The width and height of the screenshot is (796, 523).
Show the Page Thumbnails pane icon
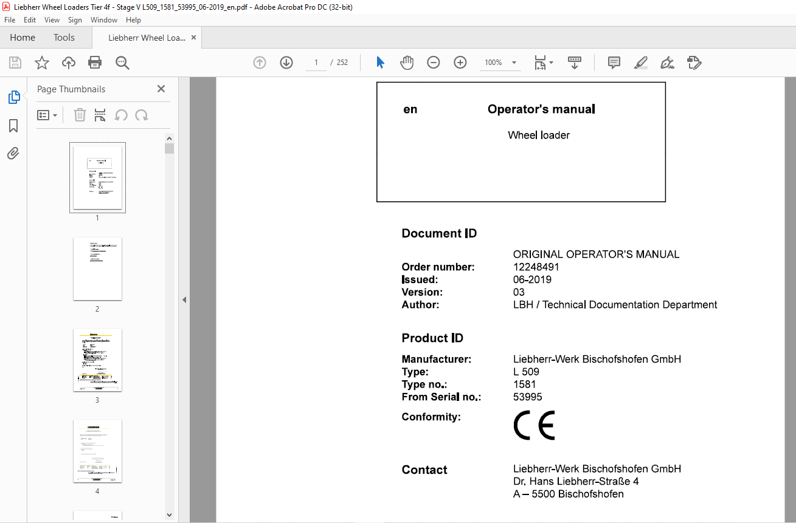[x=13, y=97]
